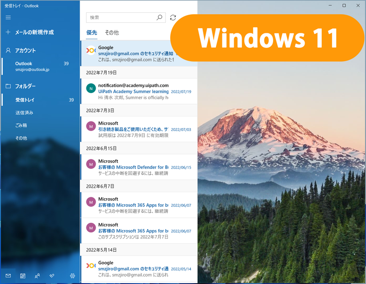The image size is (366, 284).
Task: Click M avatar of 2022/06/15 mail
Action: tap(91, 164)
